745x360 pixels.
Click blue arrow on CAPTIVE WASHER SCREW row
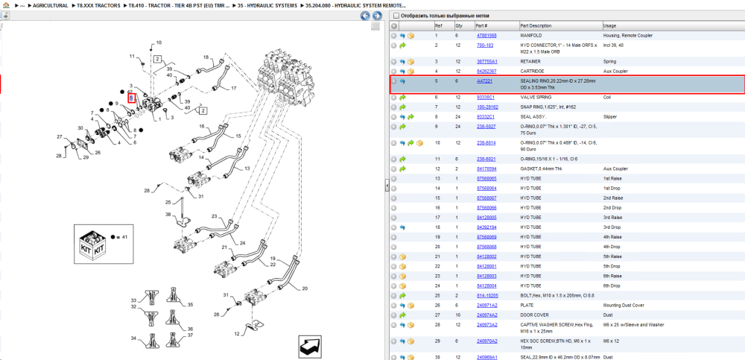point(402,325)
